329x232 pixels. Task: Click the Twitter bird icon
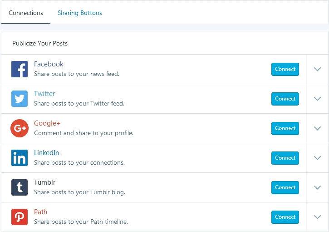coord(20,99)
